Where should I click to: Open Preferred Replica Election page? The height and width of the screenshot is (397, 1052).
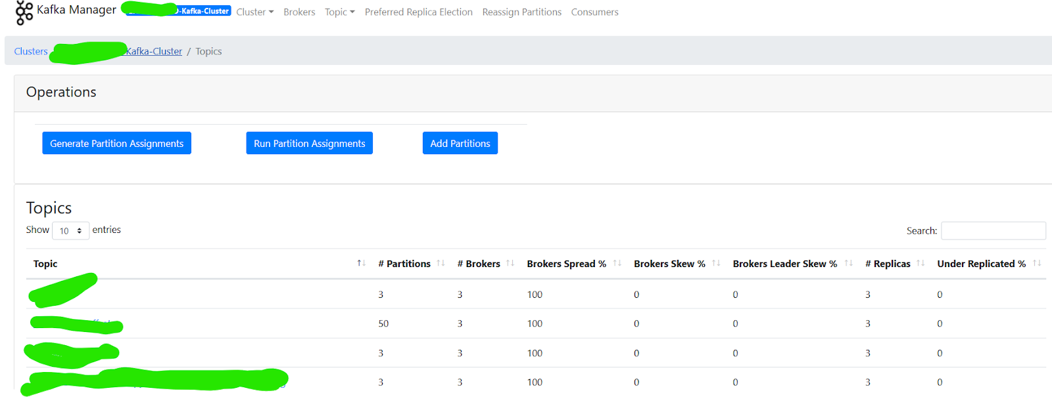(419, 12)
